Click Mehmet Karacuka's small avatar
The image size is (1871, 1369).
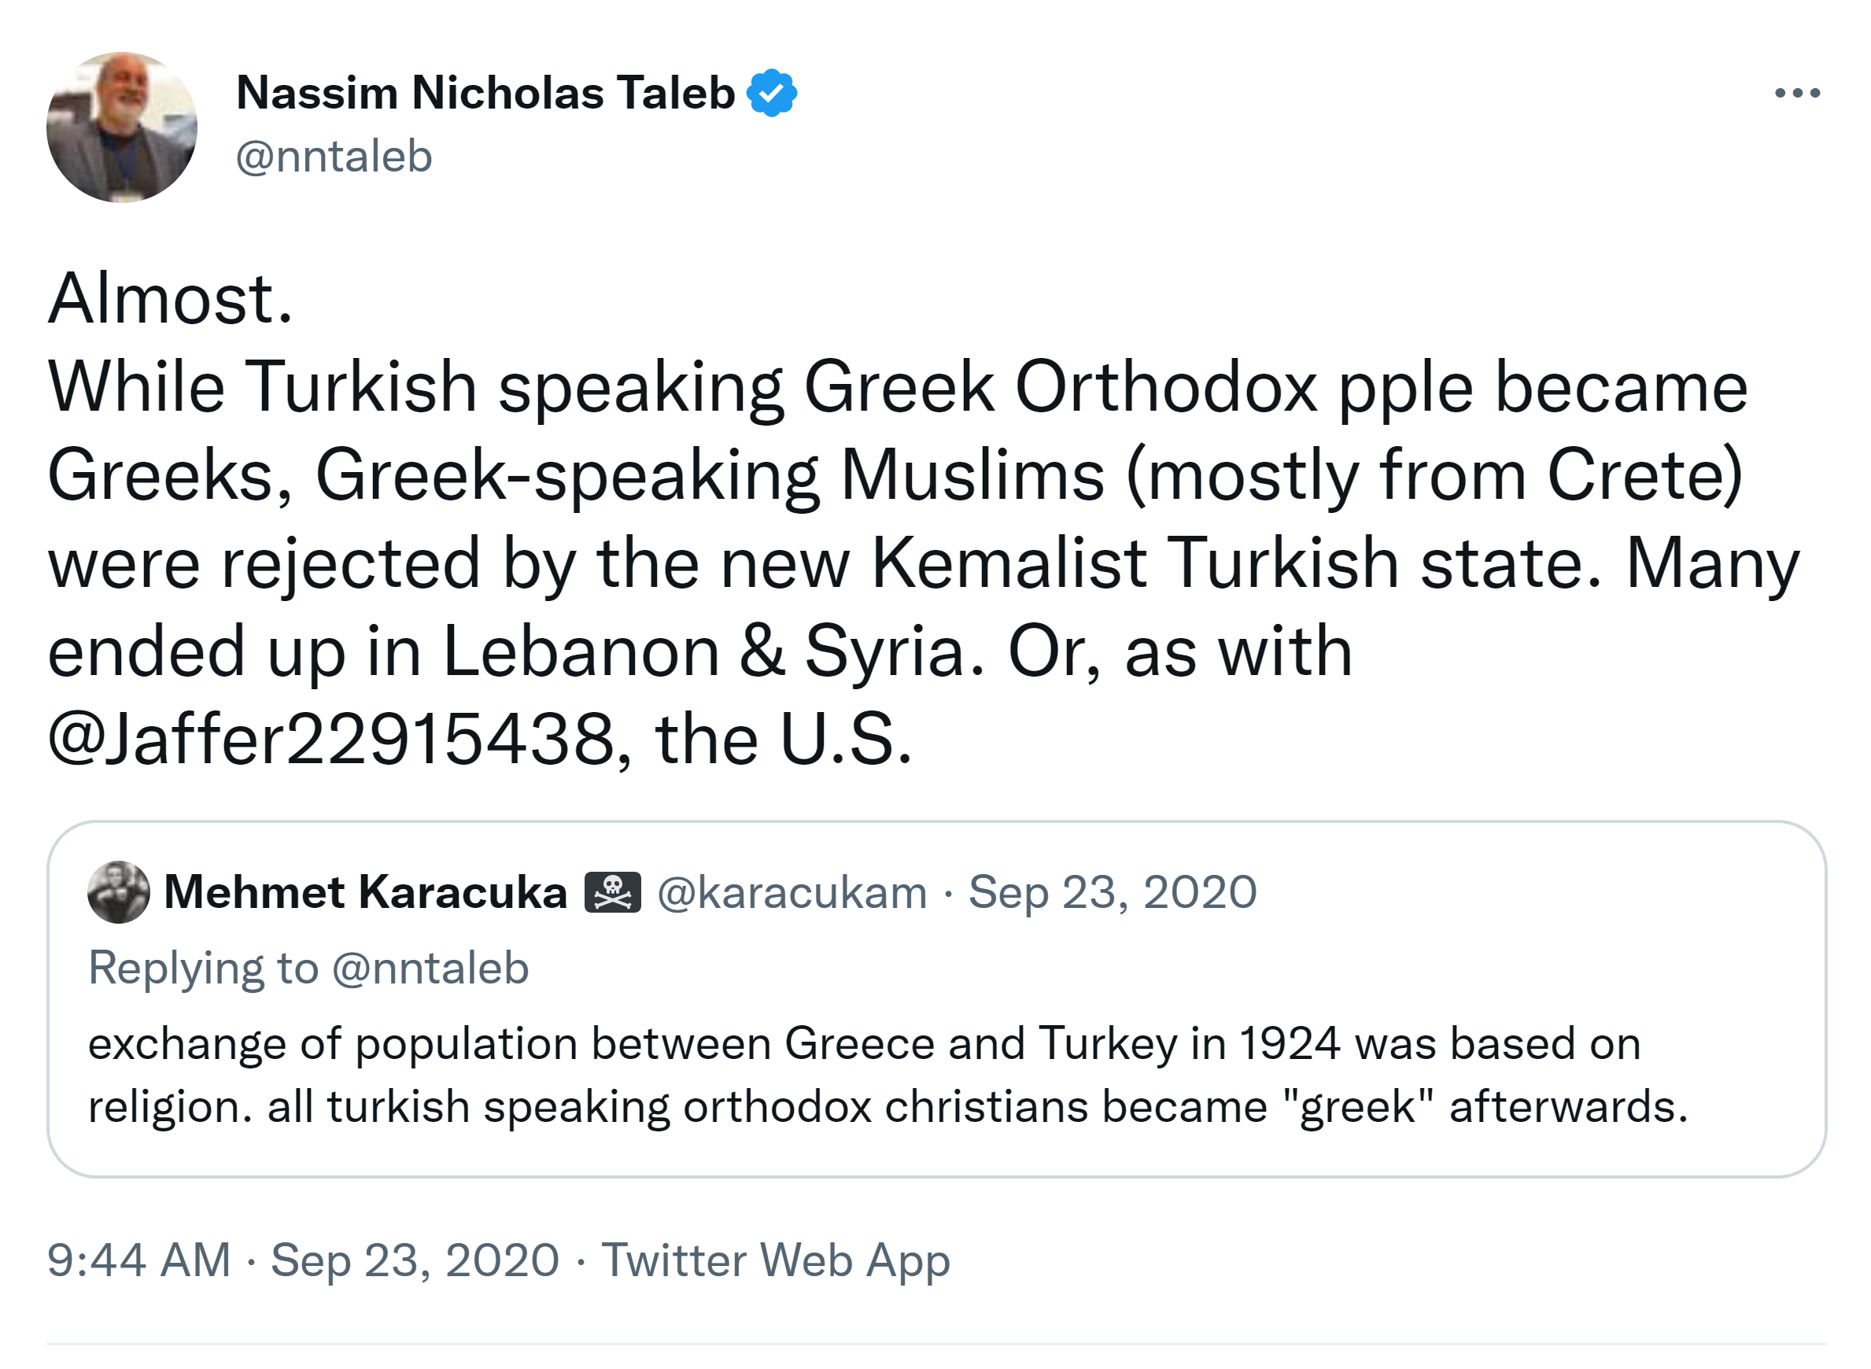pyautogui.click(x=119, y=892)
